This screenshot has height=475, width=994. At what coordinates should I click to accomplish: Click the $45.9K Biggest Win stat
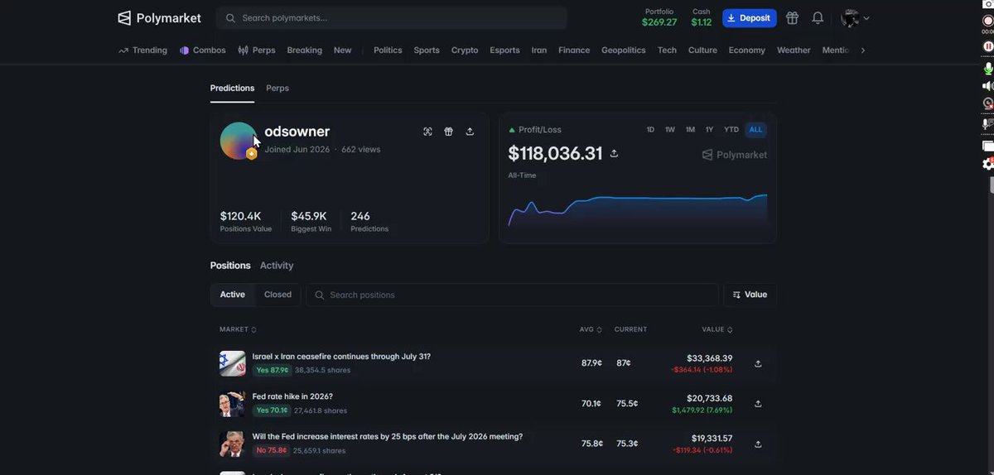point(311,221)
